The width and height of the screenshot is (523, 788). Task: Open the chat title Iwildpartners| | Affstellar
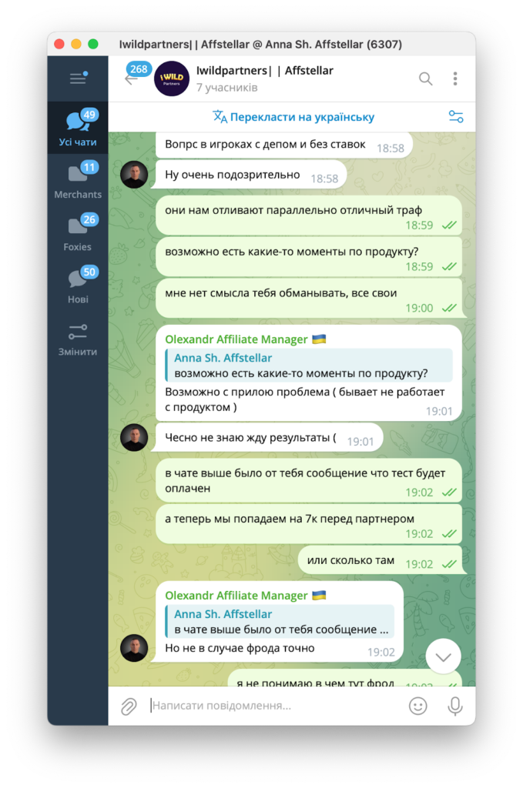(x=264, y=70)
